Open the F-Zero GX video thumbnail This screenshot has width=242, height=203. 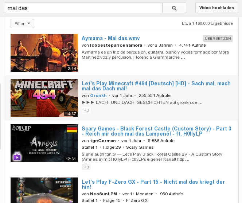pyautogui.click(x=44, y=190)
